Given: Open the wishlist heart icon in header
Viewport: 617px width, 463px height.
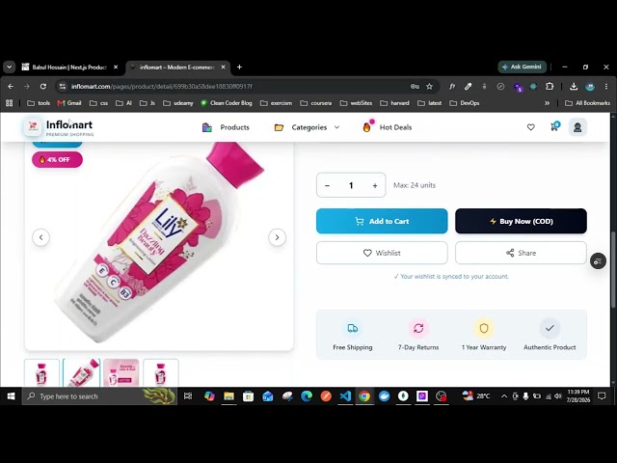Looking at the screenshot, I should (x=531, y=127).
